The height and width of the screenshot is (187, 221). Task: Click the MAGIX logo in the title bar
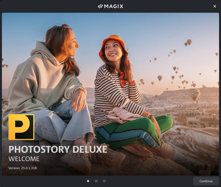click(x=110, y=6)
